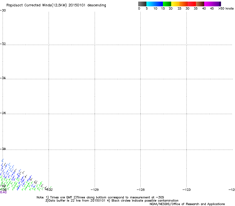Click the cyan-blue 5-15 knots color band
Viewport: 235px width, 206px height.
155,4
